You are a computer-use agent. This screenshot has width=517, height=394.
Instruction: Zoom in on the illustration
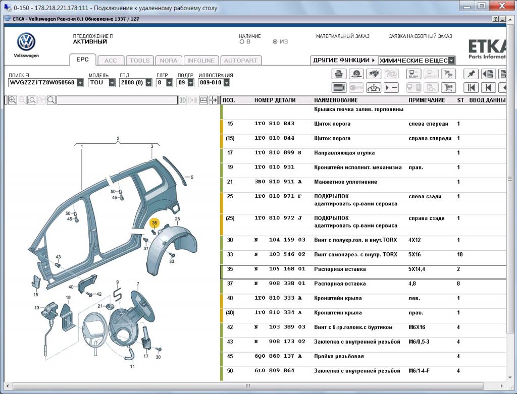point(13,100)
